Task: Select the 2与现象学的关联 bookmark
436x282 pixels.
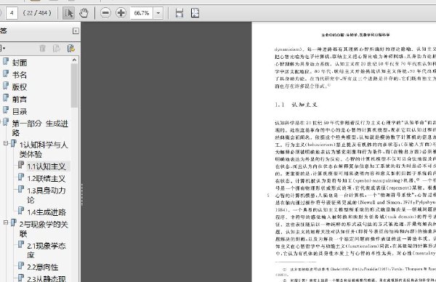Action: [44, 229]
